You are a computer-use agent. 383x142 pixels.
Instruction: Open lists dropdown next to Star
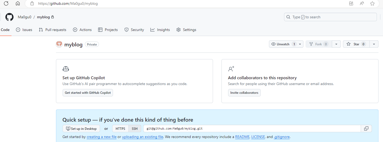[x=374, y=44]
